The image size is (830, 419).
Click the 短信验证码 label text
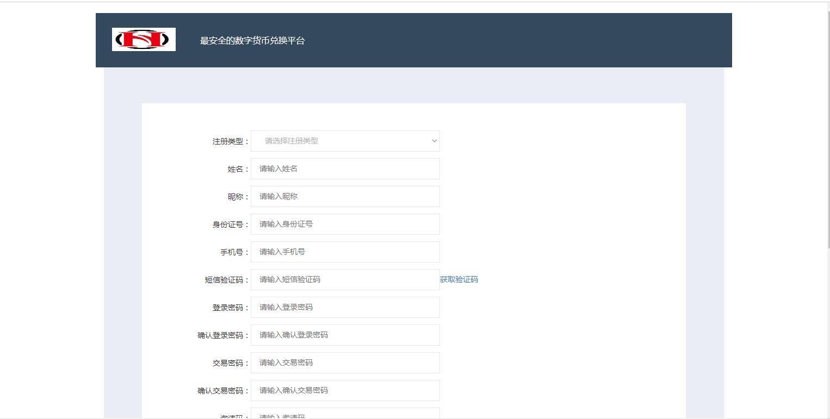pos(224,279)
